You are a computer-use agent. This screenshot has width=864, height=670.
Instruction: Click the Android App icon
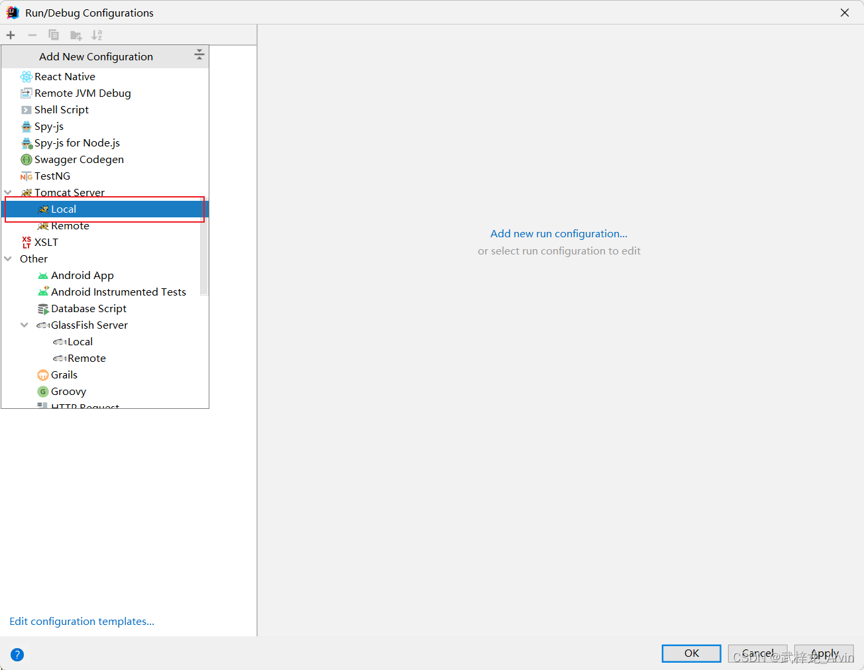(x=42, y=276)
